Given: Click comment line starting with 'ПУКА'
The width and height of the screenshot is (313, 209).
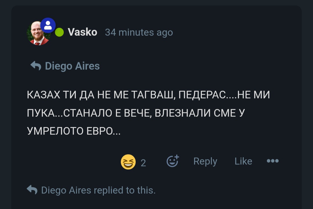Looking at the screenshot, I should tap(136, 113).
